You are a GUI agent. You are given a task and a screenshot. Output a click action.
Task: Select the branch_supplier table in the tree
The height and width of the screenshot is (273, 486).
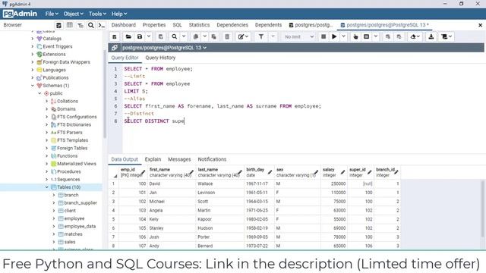[x=80, y=203]
